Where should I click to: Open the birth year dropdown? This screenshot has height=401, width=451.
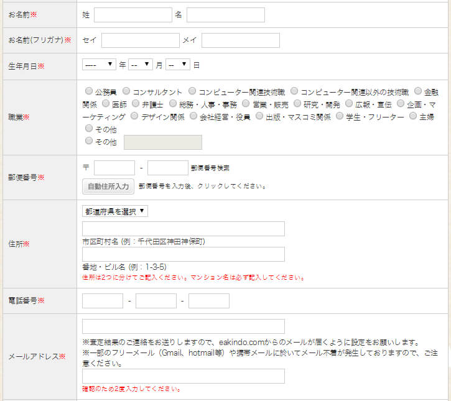pos(99,65)
